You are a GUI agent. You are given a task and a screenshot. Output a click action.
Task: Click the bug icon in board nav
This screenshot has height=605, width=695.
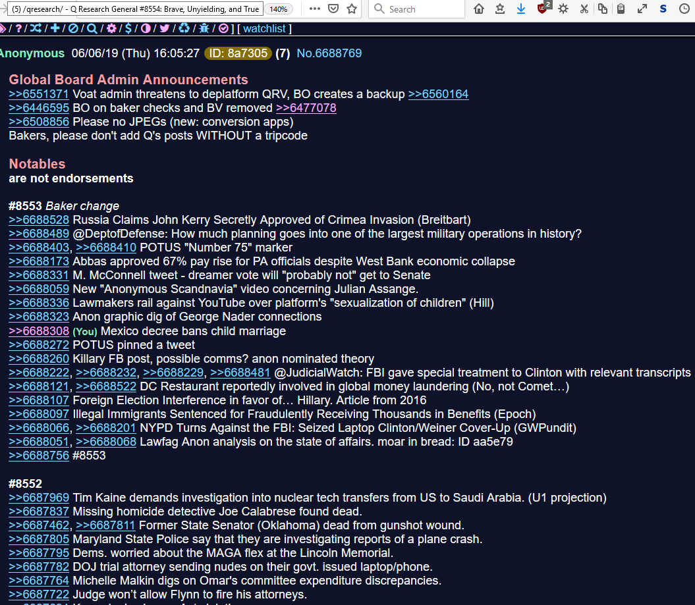tap(204, 29)
